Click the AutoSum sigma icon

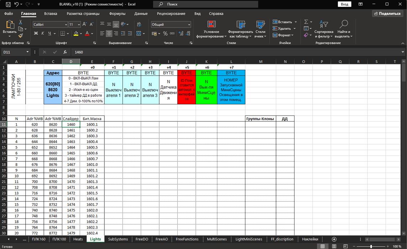tap(306, 22)
